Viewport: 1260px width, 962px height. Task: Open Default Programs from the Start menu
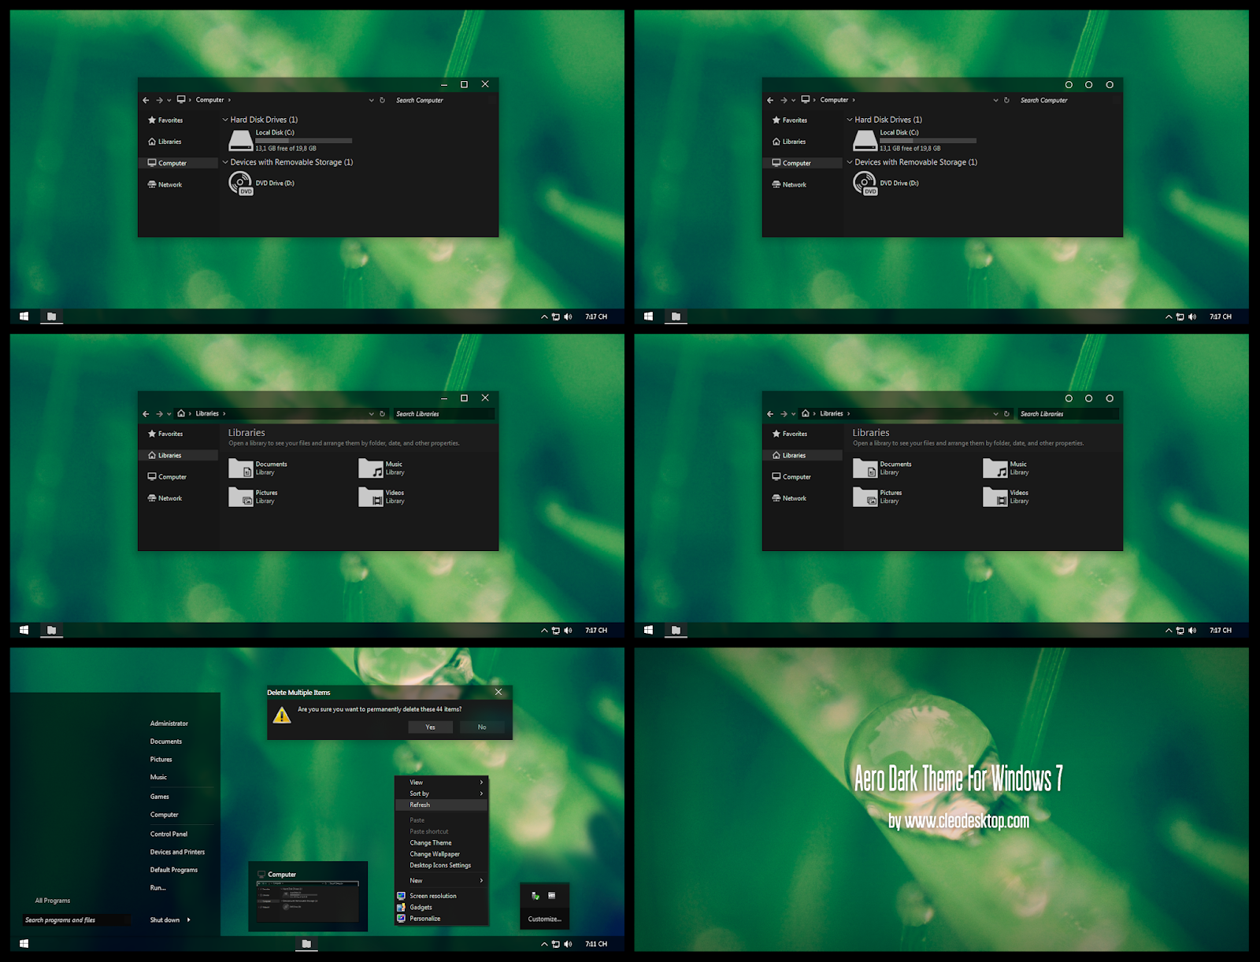(x=174, y=870)
